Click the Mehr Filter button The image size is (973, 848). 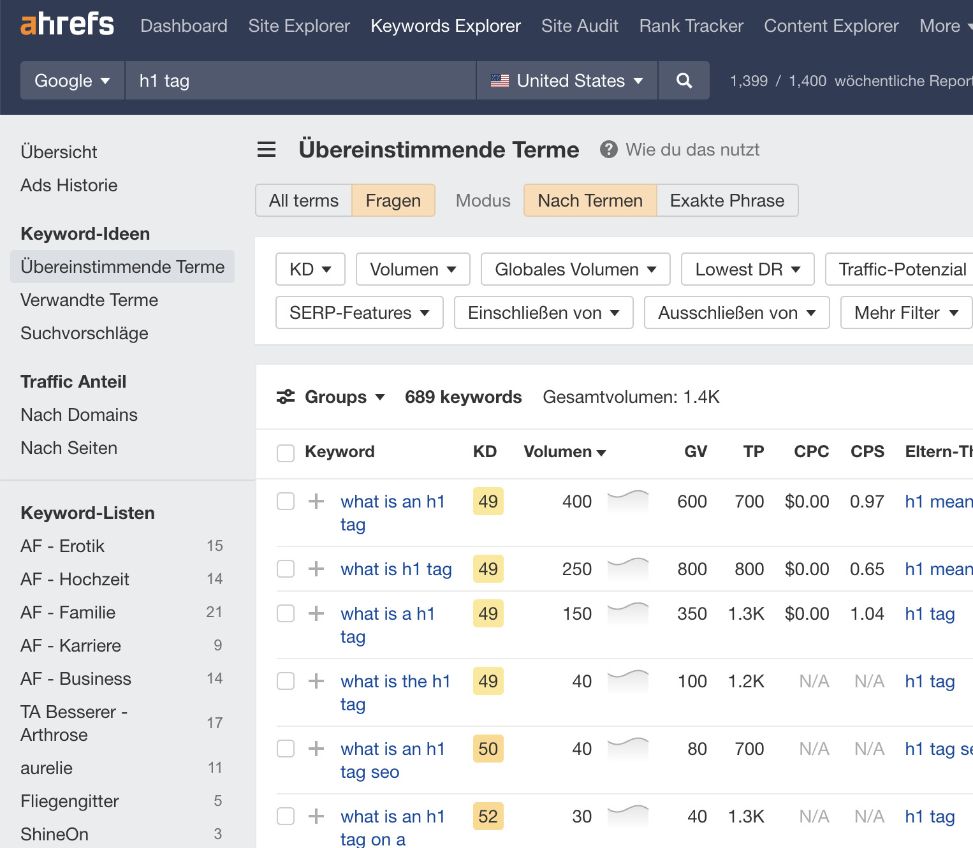coord(905,312)
